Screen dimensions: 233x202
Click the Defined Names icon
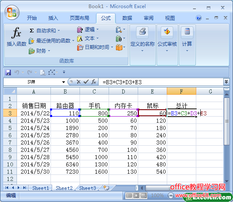tap(143, 32)
